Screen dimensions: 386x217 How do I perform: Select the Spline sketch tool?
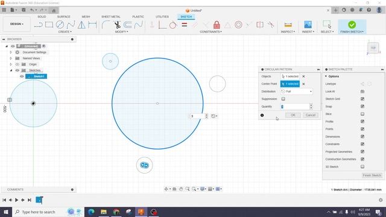pyautogui.click(x=71, y=25)
